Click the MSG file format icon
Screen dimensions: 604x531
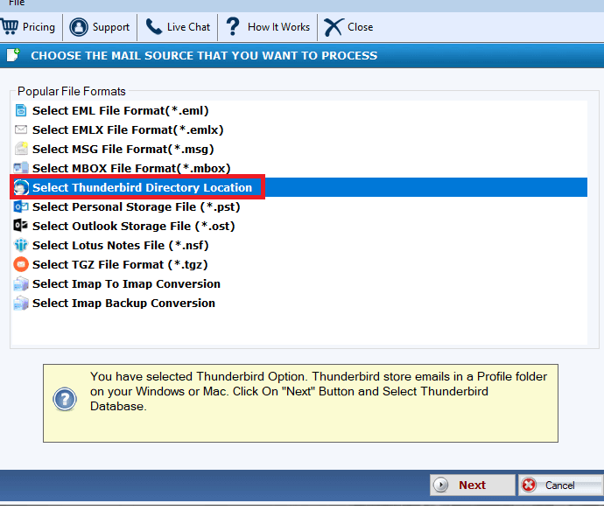click(x=21, y=149)
